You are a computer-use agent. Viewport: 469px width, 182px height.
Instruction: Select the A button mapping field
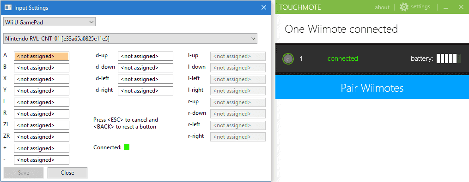click(42, 56)
